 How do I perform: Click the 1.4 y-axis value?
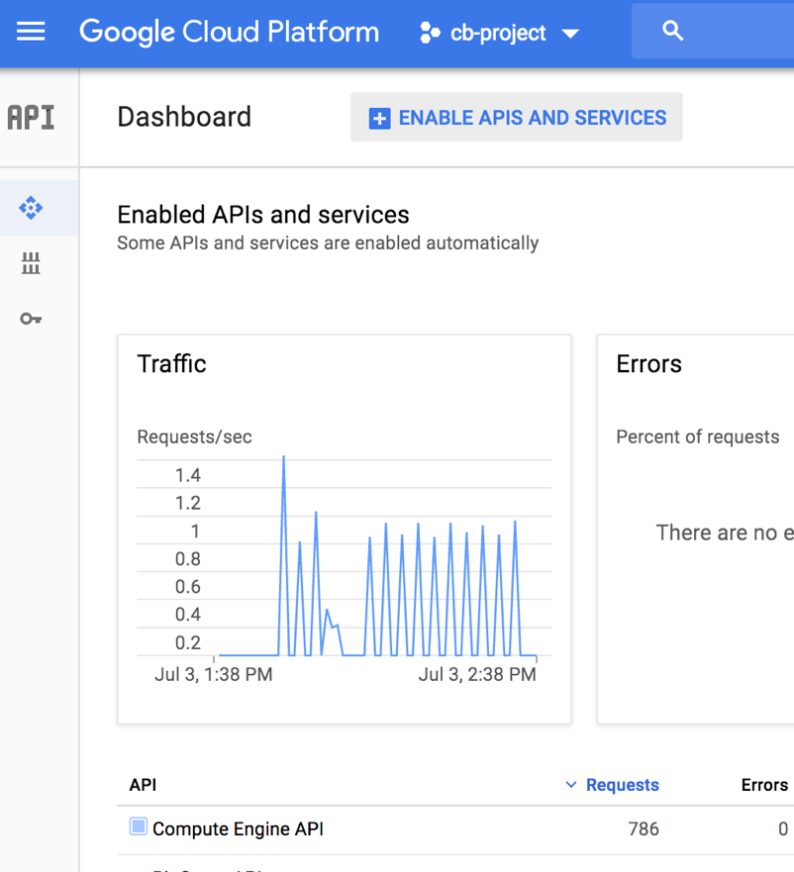[187, 475]
